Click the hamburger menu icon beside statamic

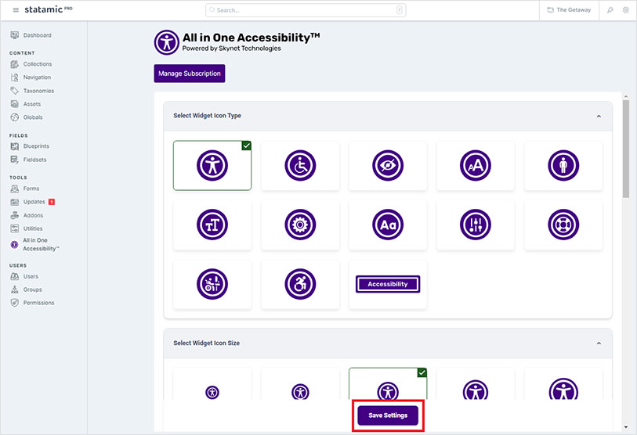point(16,10)
